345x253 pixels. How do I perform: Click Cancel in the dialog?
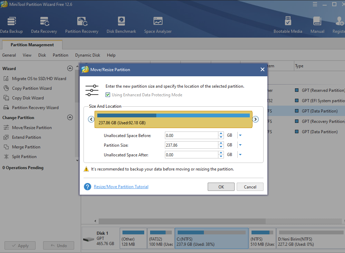point(250,187)
